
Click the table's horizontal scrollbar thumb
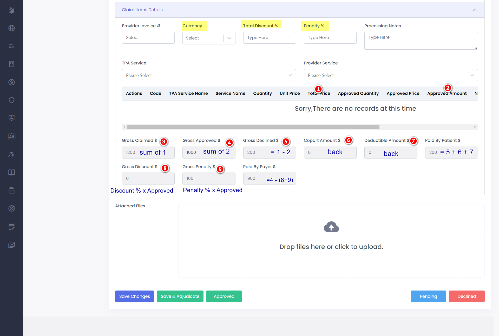click(253, 127)
